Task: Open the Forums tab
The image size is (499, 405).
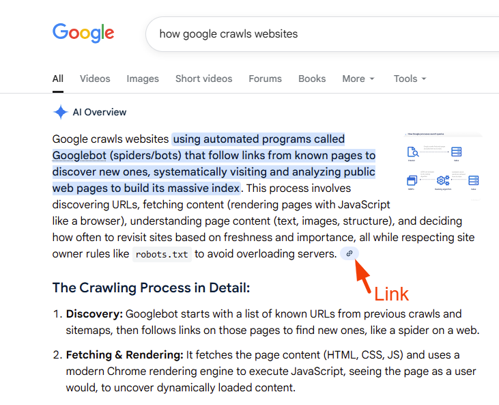Action: click(265, 79)
